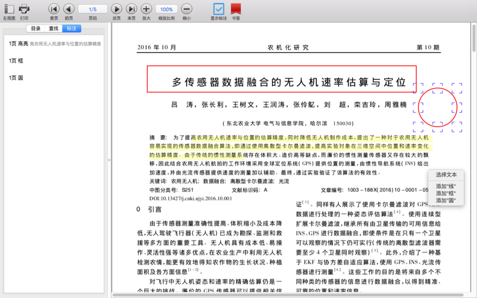Advance to next page with 后页
477x298 pixels.
pos(116,9)
